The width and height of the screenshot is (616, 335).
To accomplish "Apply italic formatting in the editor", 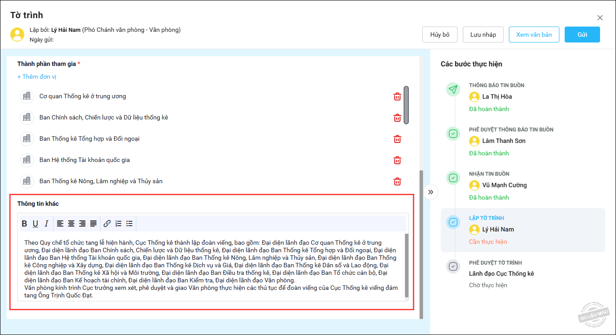I will tap(46, 223).
